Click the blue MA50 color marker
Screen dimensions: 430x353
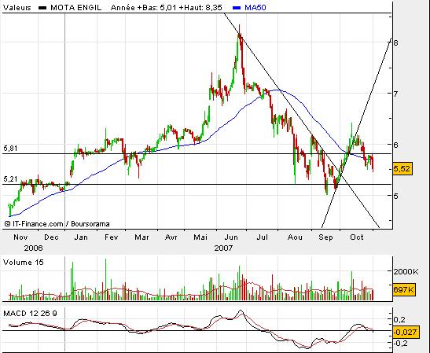pos(237,8)
